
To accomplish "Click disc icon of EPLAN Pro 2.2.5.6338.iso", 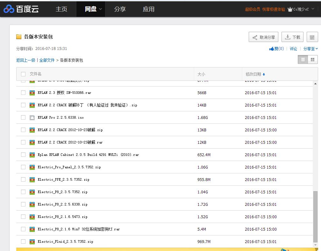I will coord(32,118).
